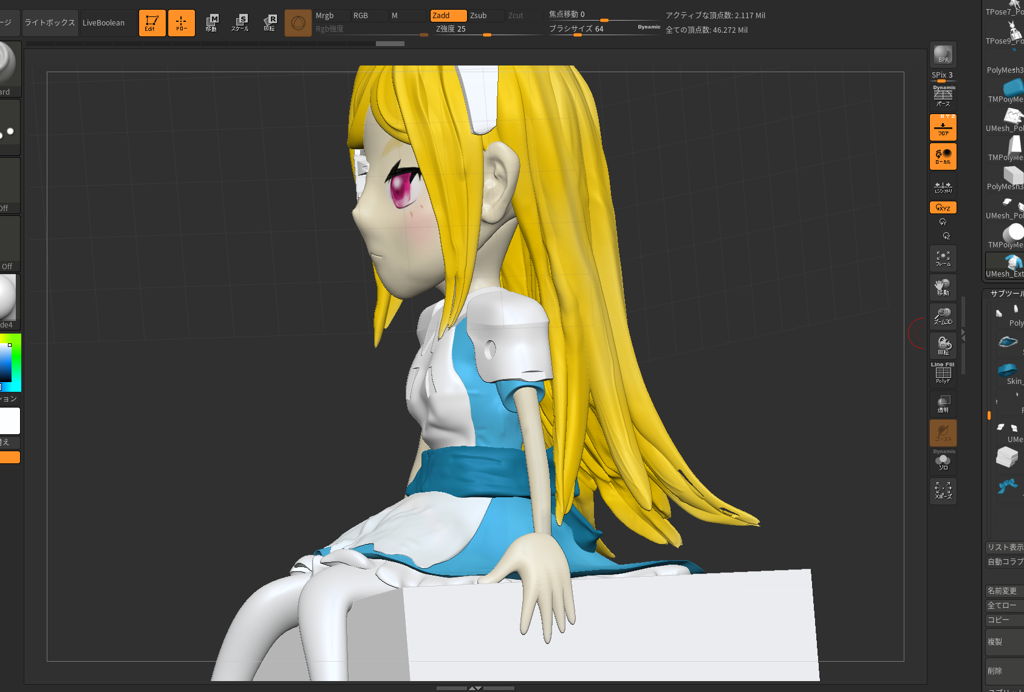1024x692 pixels.
Task: Select the Move (移動) M tool icon
Action: click(x=211, y=23)
